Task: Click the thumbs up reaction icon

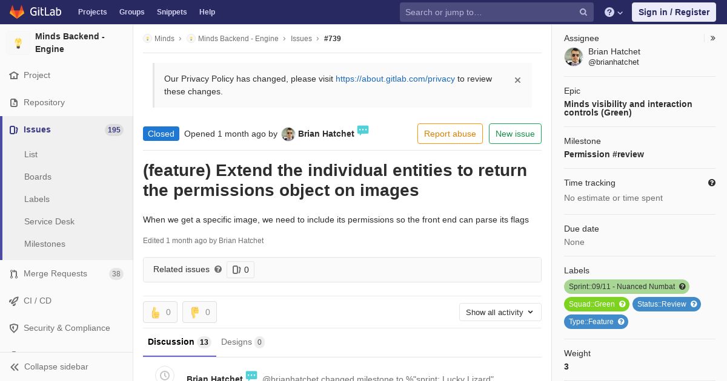Action: 156,312
